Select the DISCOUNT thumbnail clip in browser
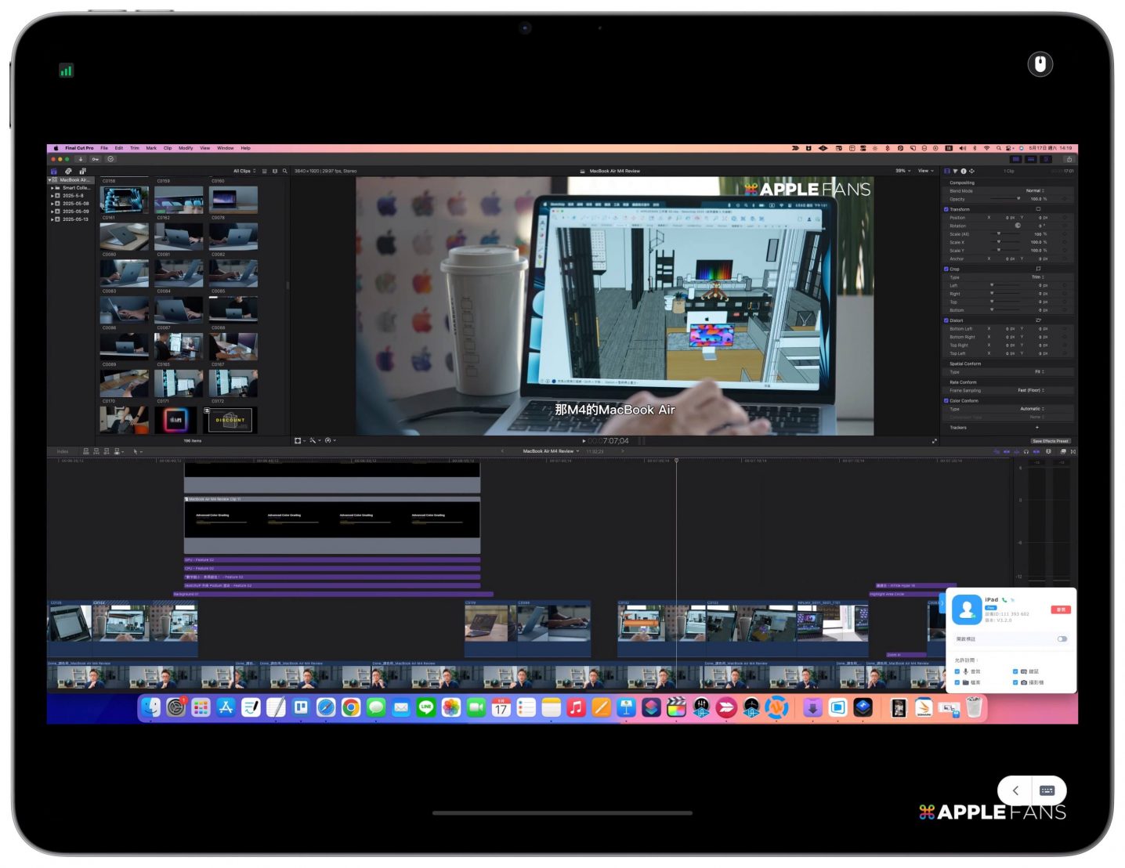Screen dimensions: 1125x868 [x=232, y=420]
